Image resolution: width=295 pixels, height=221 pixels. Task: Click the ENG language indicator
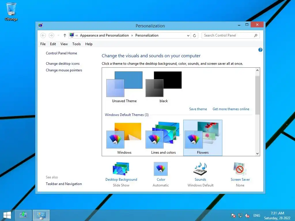coord(257,216)
